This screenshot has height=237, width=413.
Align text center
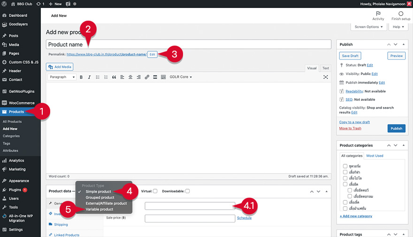pos(130,77)
